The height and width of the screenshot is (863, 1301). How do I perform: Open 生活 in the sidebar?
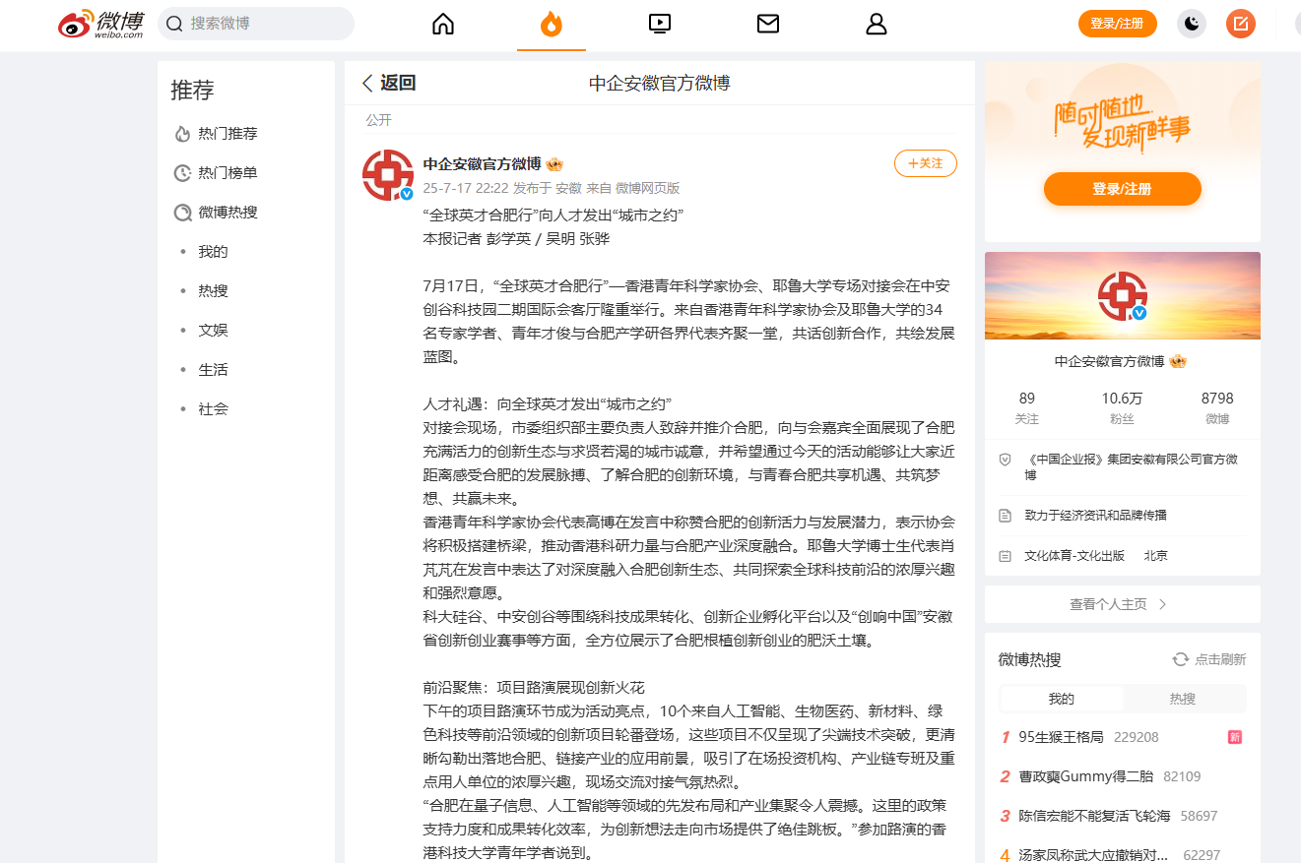click(213, 370)
